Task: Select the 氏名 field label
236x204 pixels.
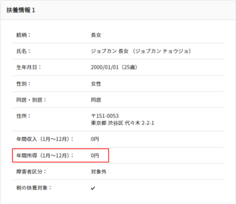Action: (x=24, y=51)
